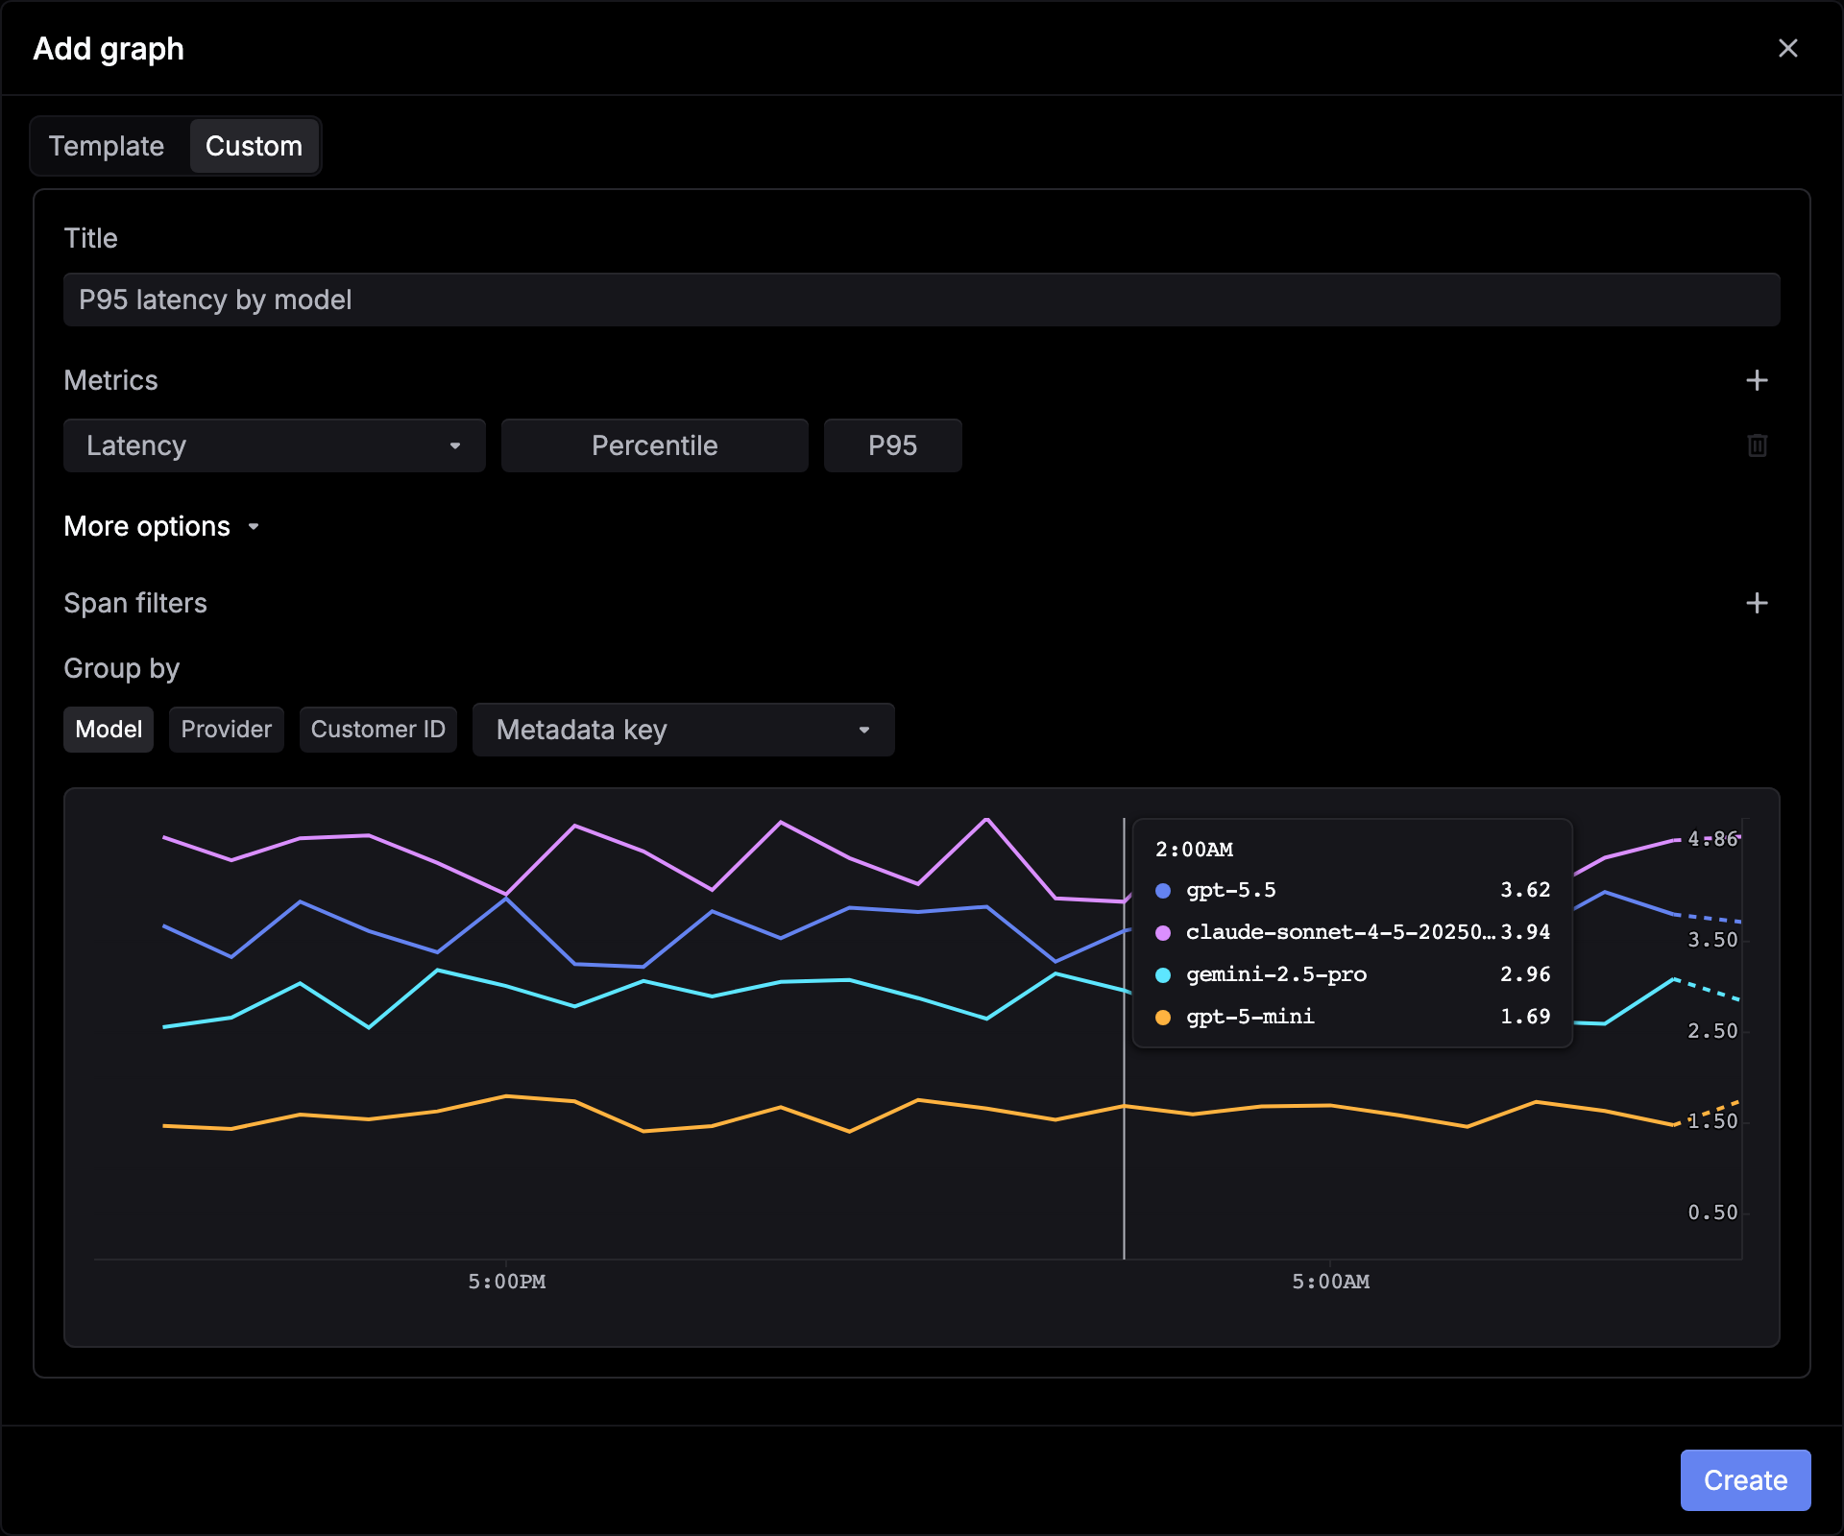Expand More options section

(161, 526)
